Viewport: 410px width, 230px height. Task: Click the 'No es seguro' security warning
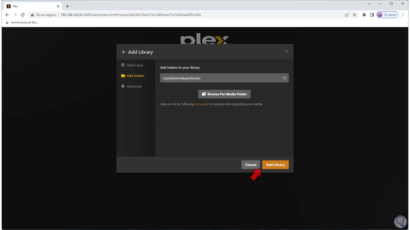tap(43, 15)
